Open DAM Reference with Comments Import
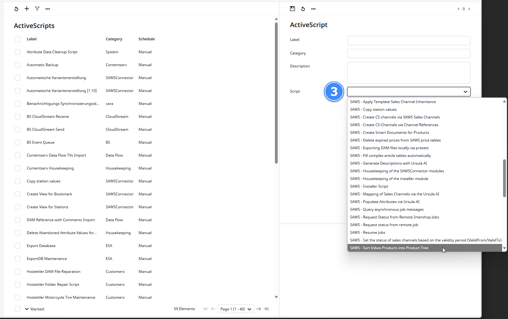This screenshot has height=319, width=508. click(61, 220)
